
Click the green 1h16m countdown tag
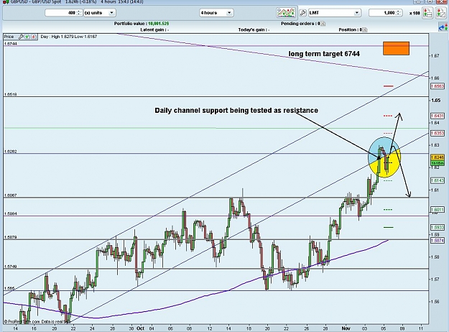438,162
